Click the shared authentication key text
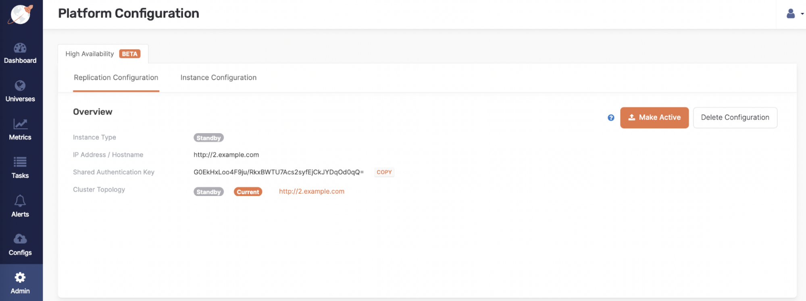Screen dimensions: 806x301 point(278,172)
